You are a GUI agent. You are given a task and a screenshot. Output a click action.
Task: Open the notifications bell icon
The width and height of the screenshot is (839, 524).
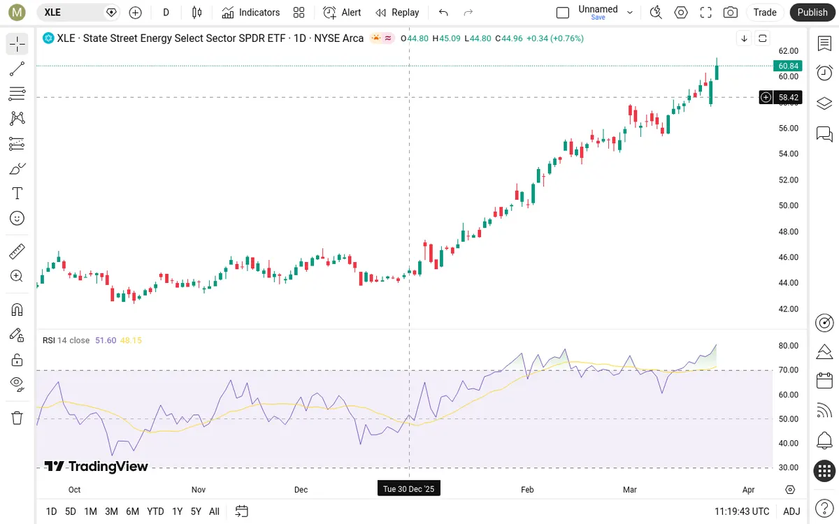[824, 441]
